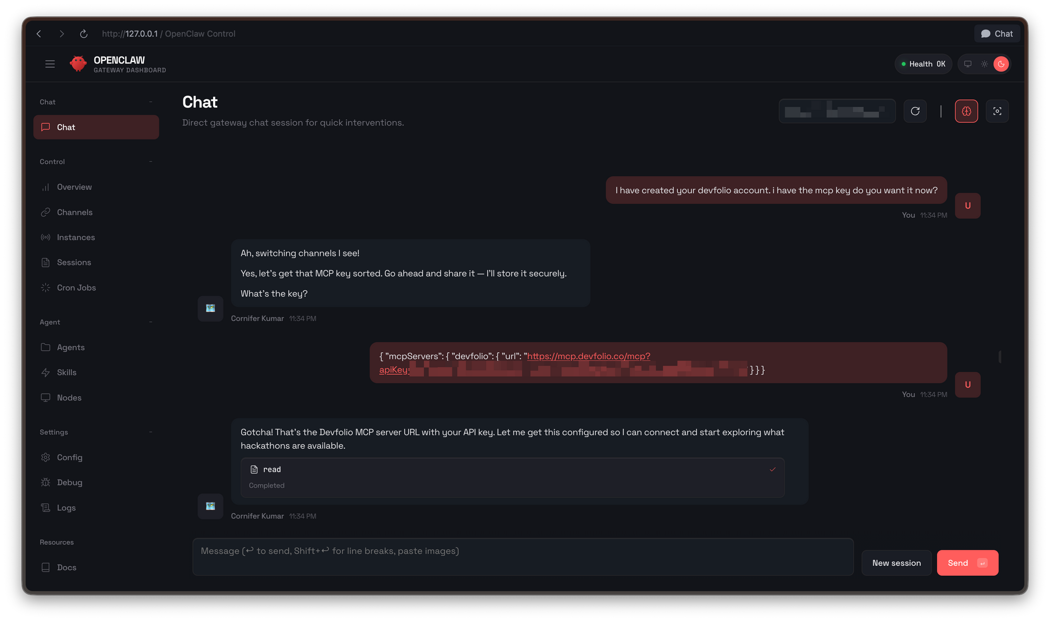Image resolution: width=1050 pixels, height=622 pixels.
Task: Select the system monitor theme icon
Action: click(x=968, y=64)
